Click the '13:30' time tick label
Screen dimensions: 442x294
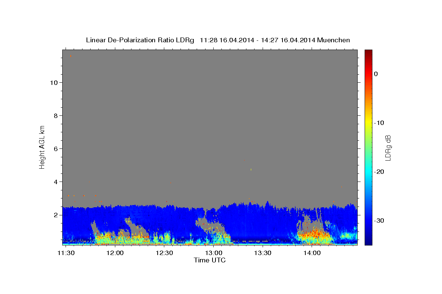(263, 253)
